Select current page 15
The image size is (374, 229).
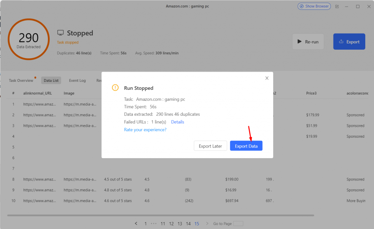click(196, 224)
